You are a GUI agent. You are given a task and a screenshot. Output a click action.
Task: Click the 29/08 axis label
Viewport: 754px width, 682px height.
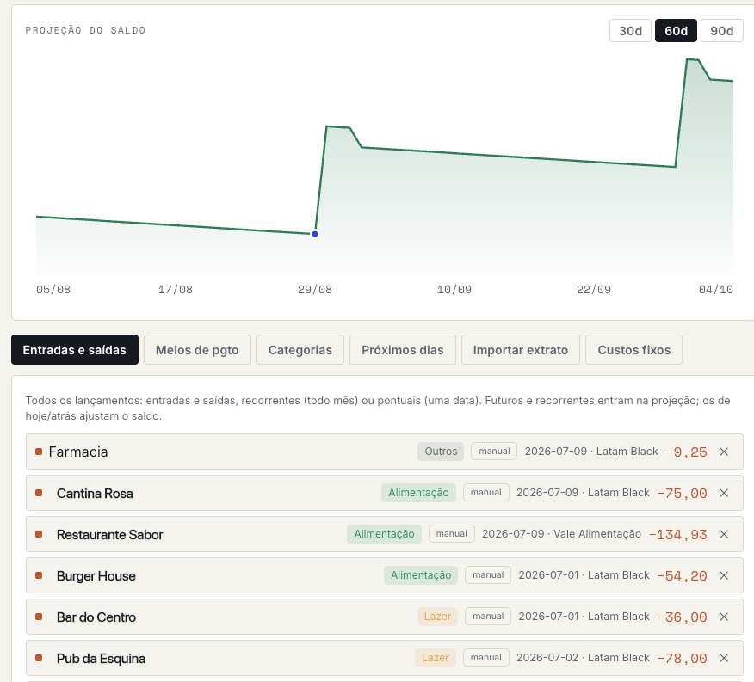(x=315, y=289)
